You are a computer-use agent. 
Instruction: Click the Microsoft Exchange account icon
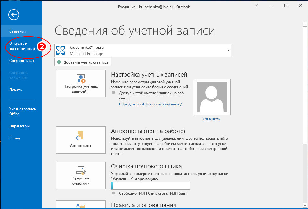point(60,50)
